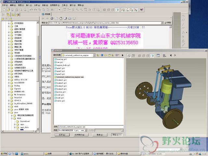Select bearing.prt in file list
Screen dimensions: 208x156
click(x=60, y=59)
